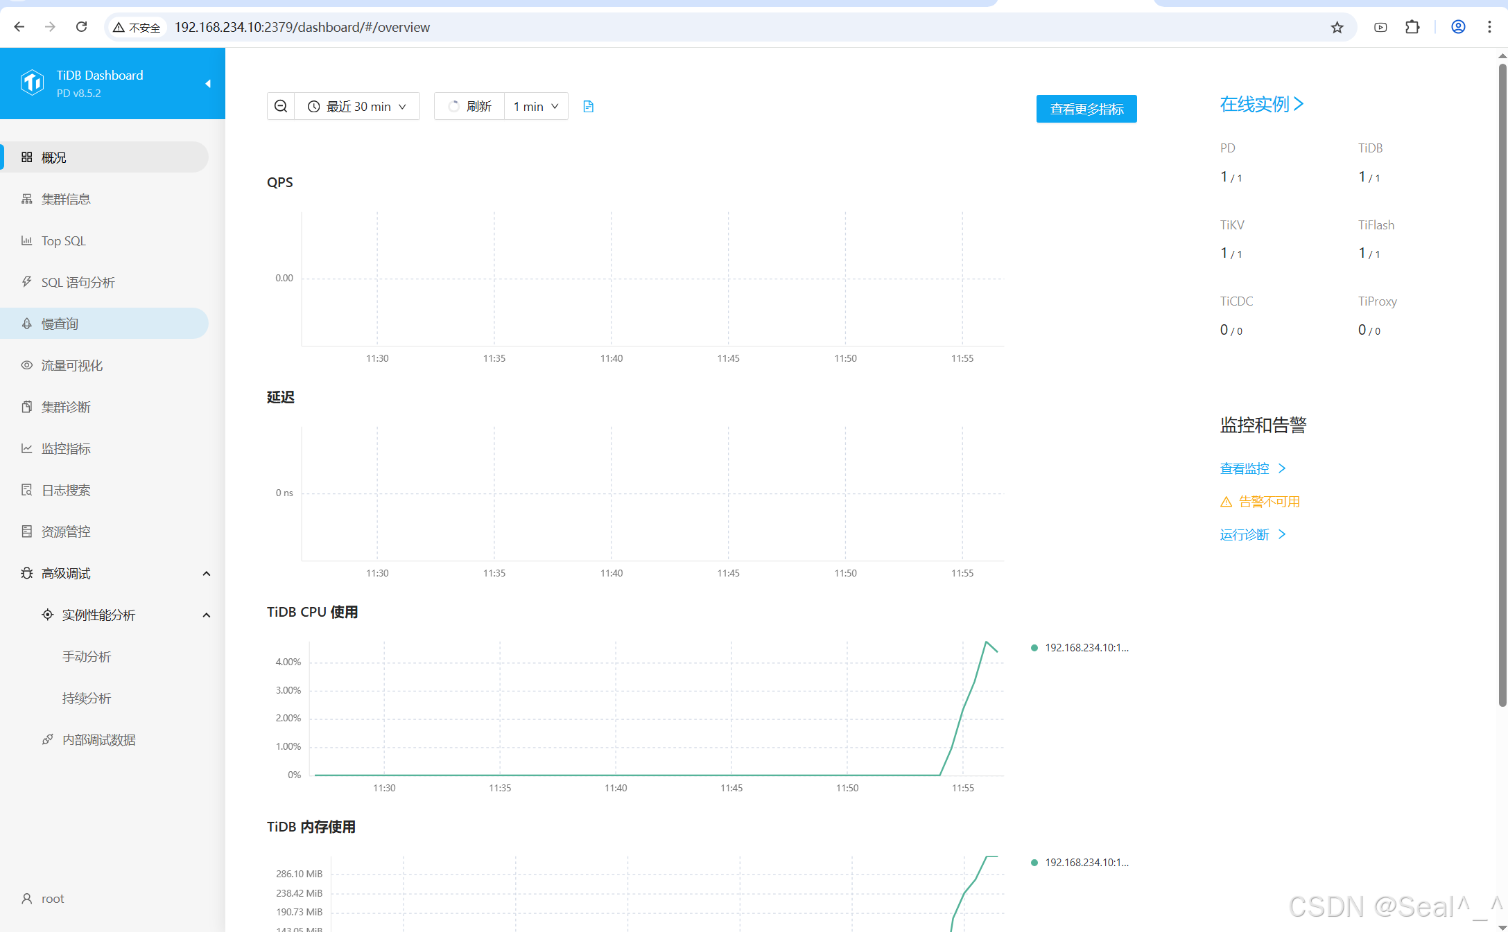
Task: Open the 运行诊断 link
Action: point(1253,534)
